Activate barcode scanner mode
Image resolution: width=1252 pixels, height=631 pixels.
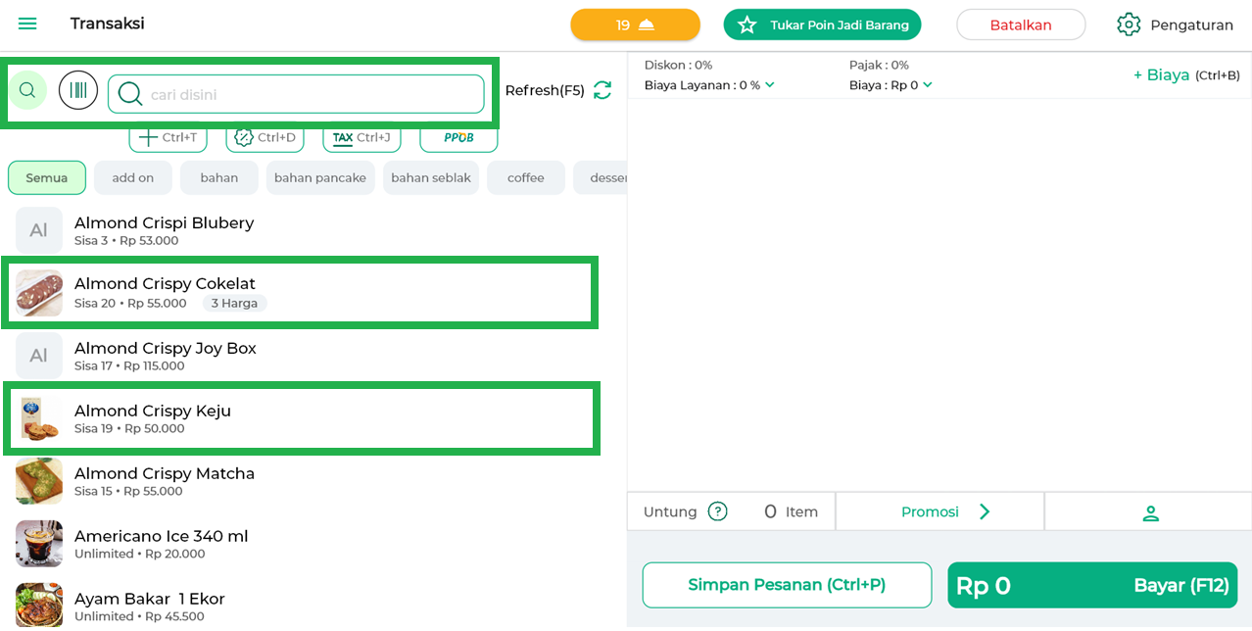click(x=78, y=90)
